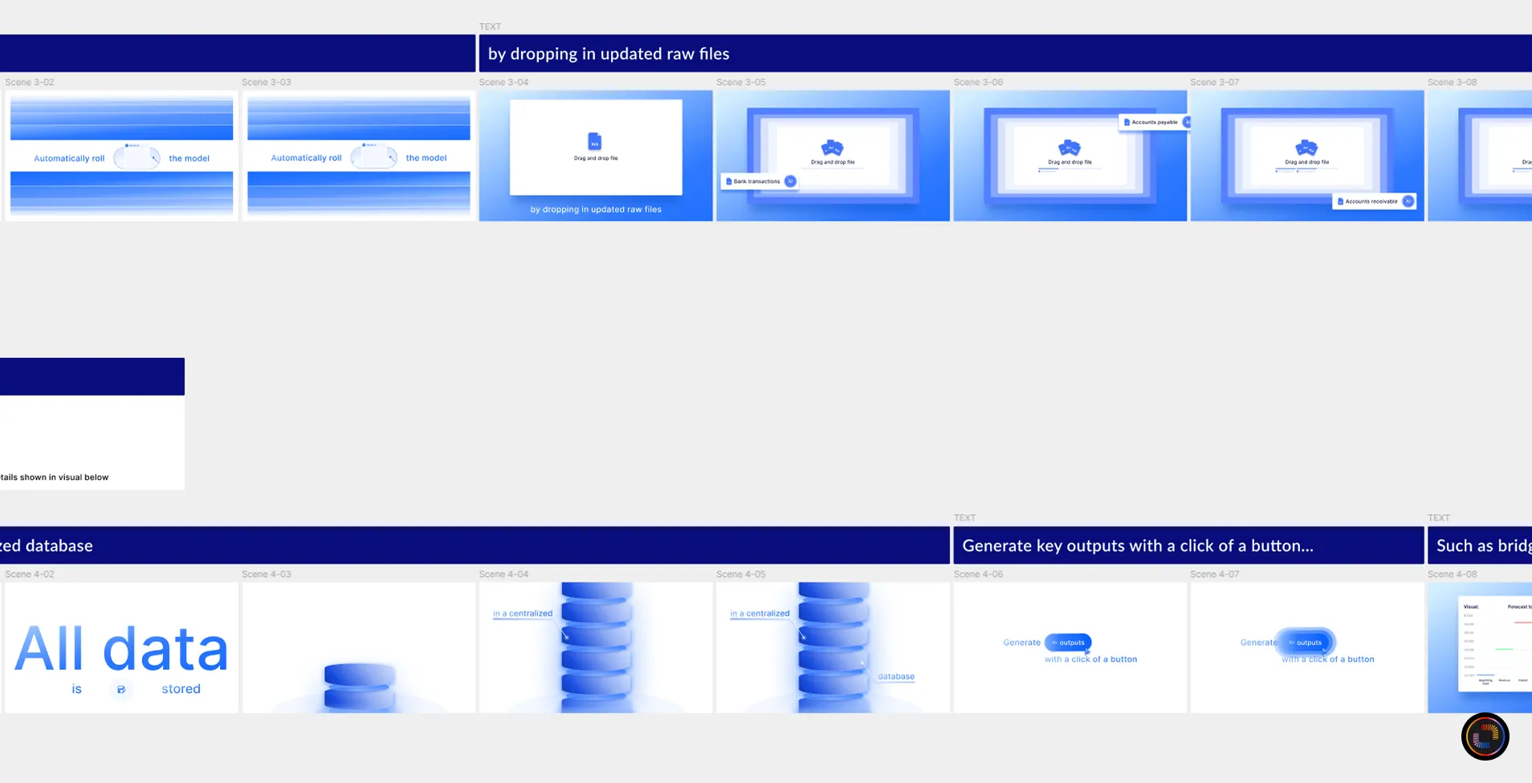Image resolution: width=1532 pixels, height=783 pixels.
Task: Select Scene 4-08 chart frame
Action: point(1480,647)
